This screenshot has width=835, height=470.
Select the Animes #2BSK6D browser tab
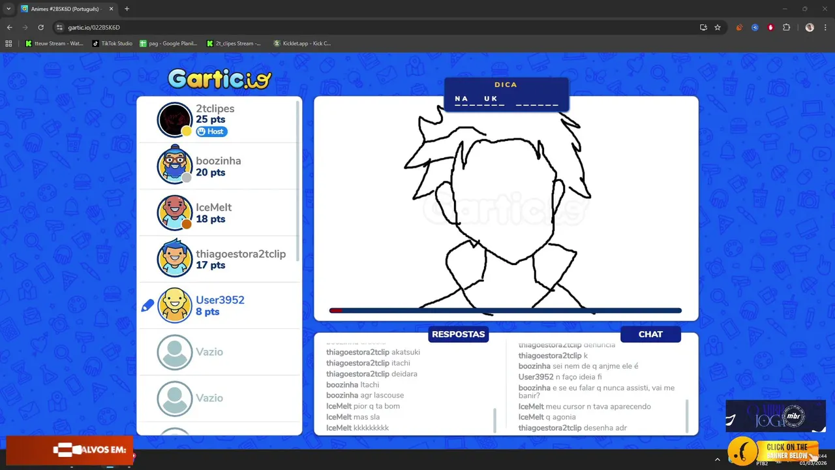pos(67,9)
